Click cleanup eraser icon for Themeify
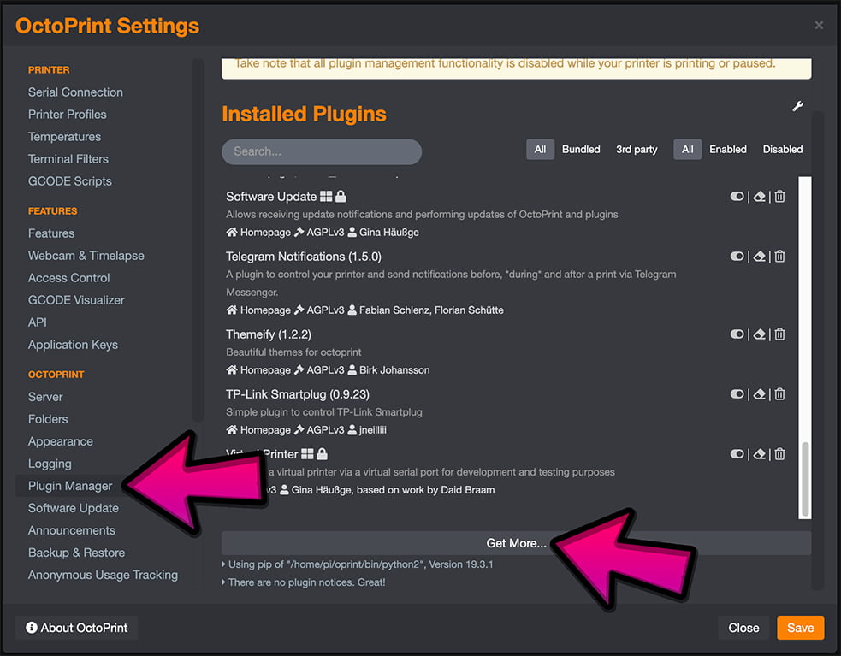 coord(759,334)
